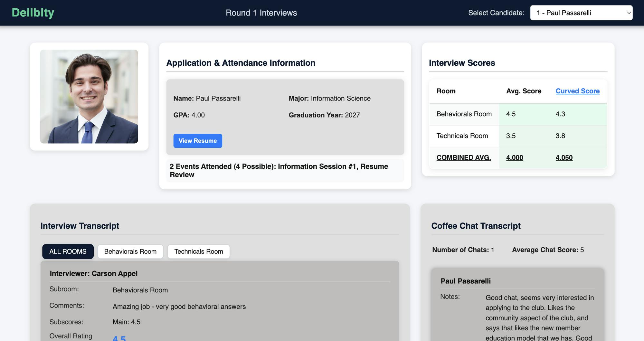Click the Avg. Score column header

click(x=523, y=91)
